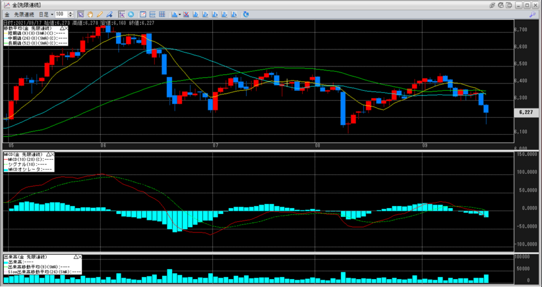This screenshot has height=287, width=542.
Task: Click the blue refresh chart icon
Action: (246, 14)
